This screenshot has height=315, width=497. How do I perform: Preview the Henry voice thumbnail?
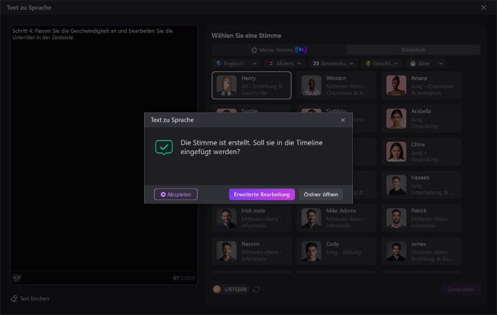tap(226, 85)
